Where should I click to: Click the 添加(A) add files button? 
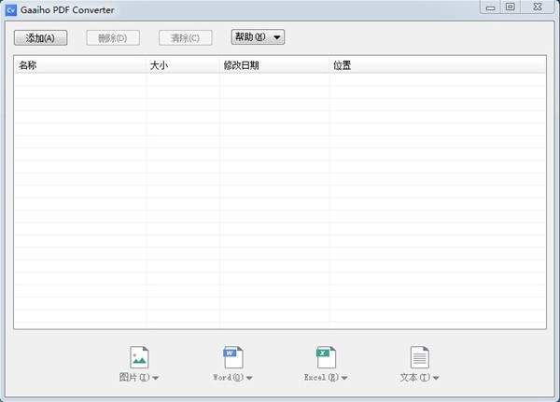coord(41,38)
